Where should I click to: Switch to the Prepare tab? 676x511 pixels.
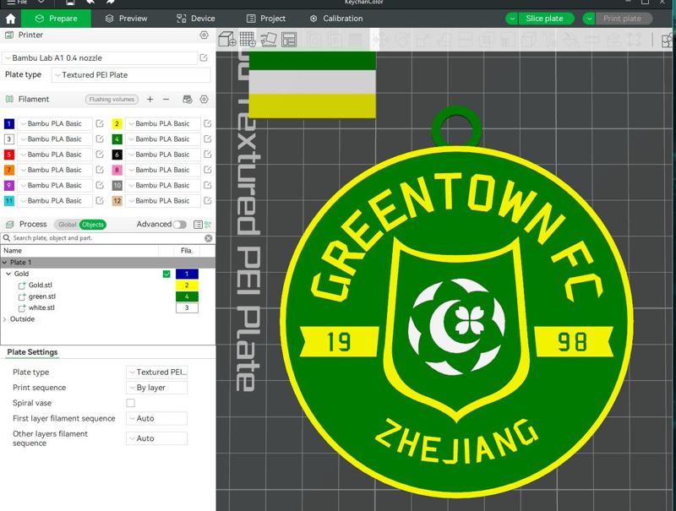click(56, 19)
